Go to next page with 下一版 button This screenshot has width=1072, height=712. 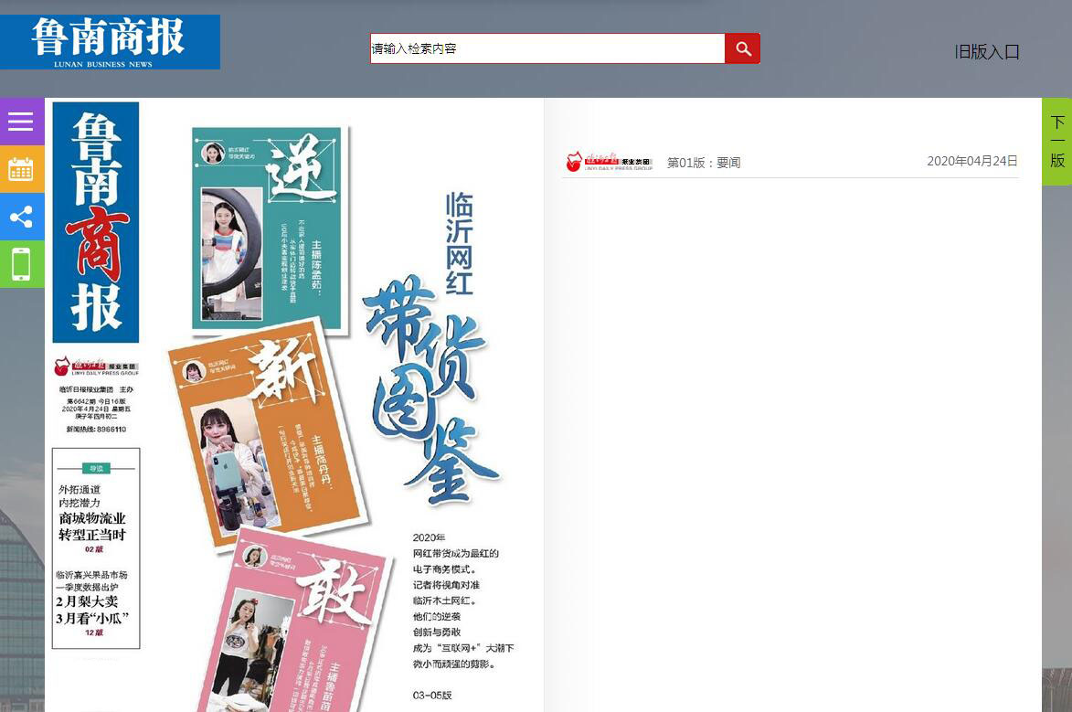pyautogui.click(x=1056, y=142)
